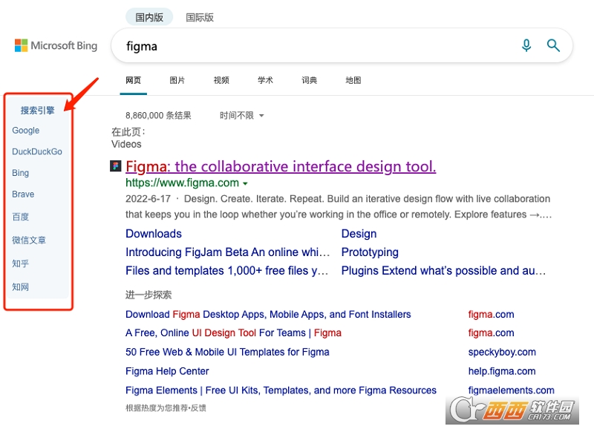Viewport: 594px width, 432px height.
Task: Open the Figma collaborative interface design tool result
Action: click(x=281, y=166)
